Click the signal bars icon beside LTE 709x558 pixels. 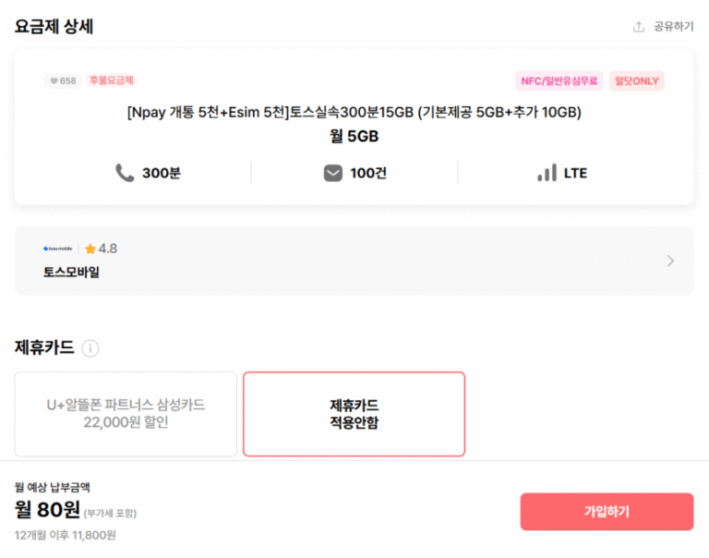click(x=547, y=173)
